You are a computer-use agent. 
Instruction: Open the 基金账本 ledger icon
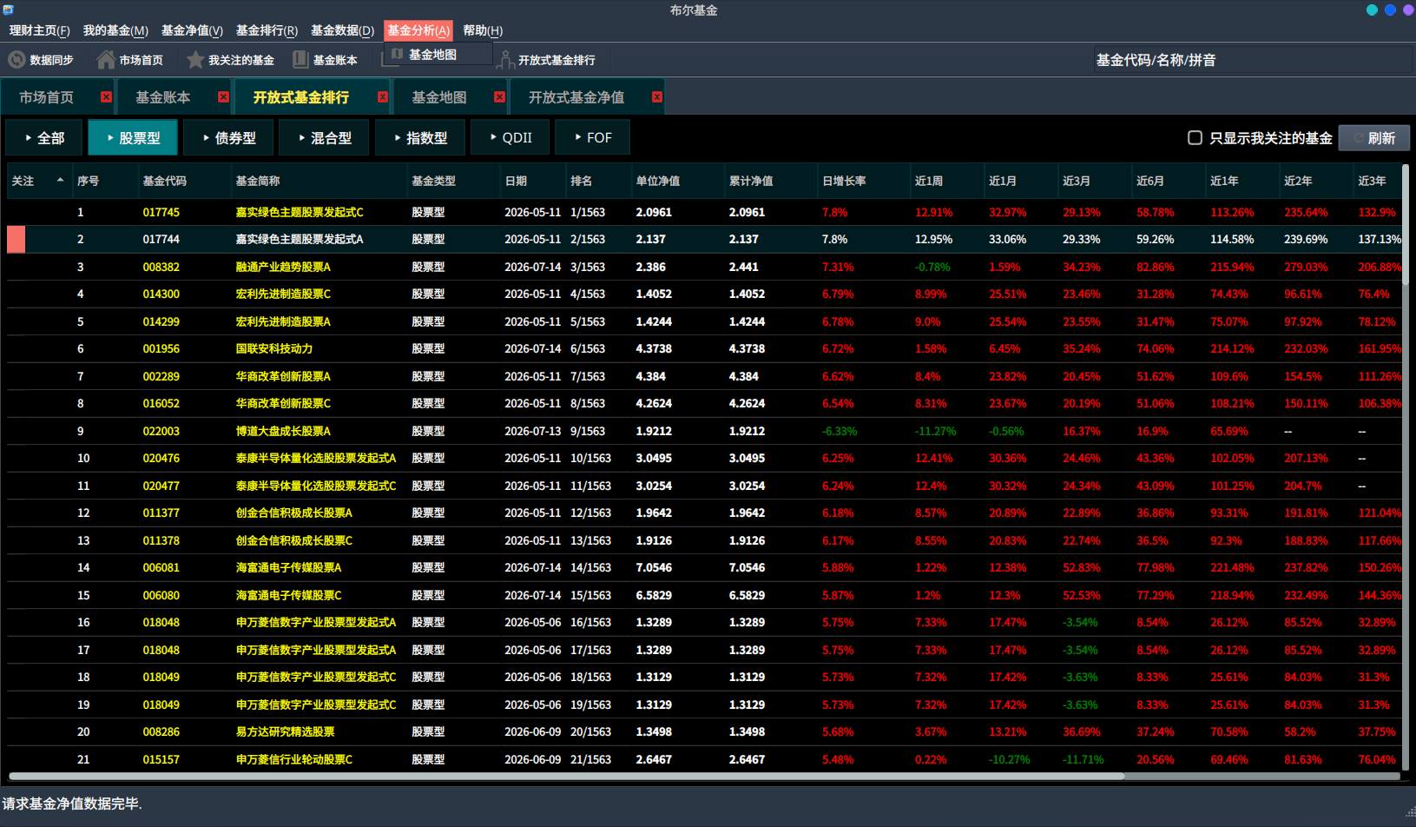click(x=300, y=60)
